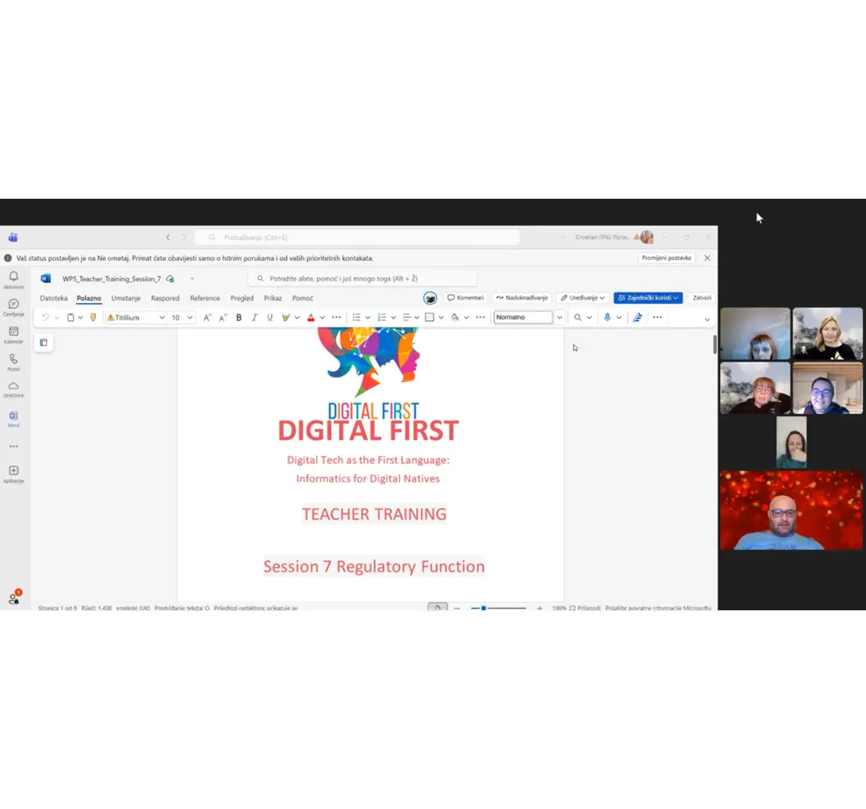The height and width of the screenshot is (809, 866).
Task: Click the document vertical scrollbar thumb
Action: click(715, 344)
